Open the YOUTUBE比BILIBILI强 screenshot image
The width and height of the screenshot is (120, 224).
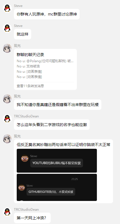[57, 161]
